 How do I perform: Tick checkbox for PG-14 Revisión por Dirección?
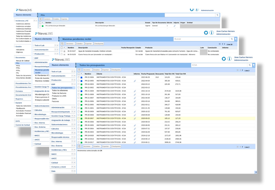coord(40,26)
